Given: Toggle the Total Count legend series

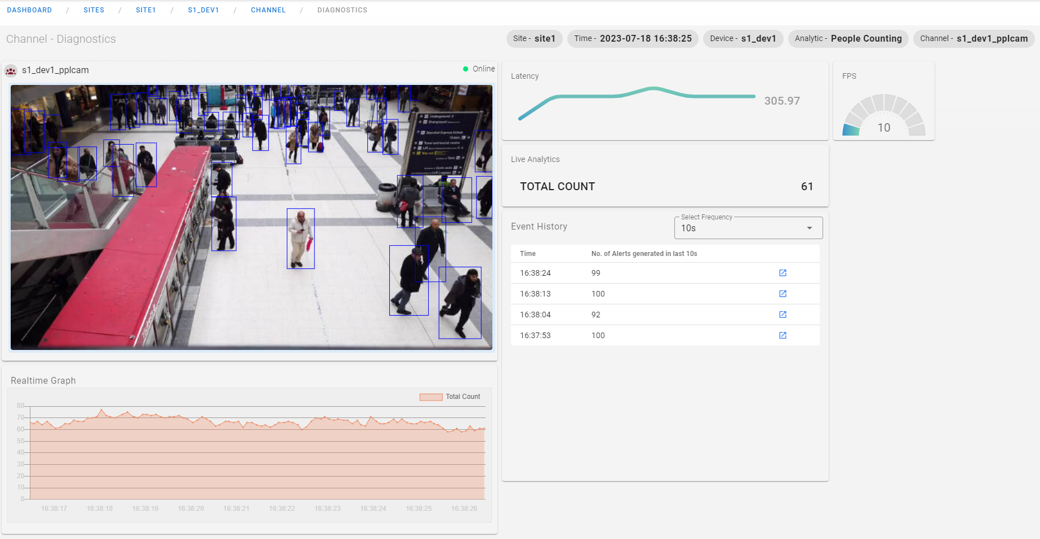Looking at the screenshot, I should tap(450, 397).
